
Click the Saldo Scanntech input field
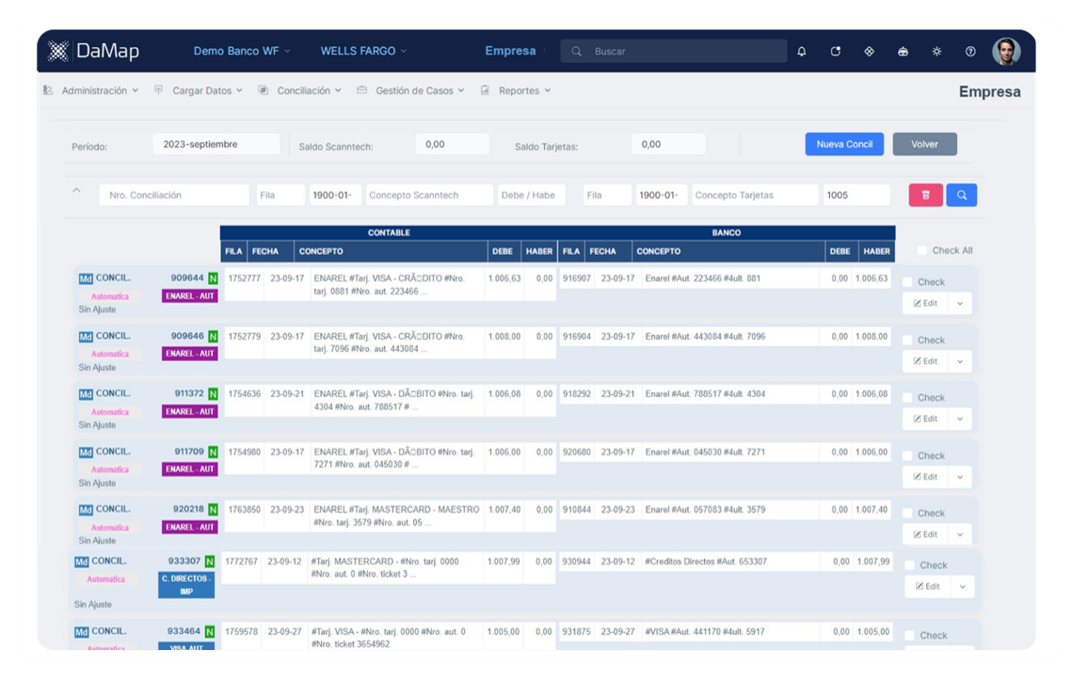(452, 143)
